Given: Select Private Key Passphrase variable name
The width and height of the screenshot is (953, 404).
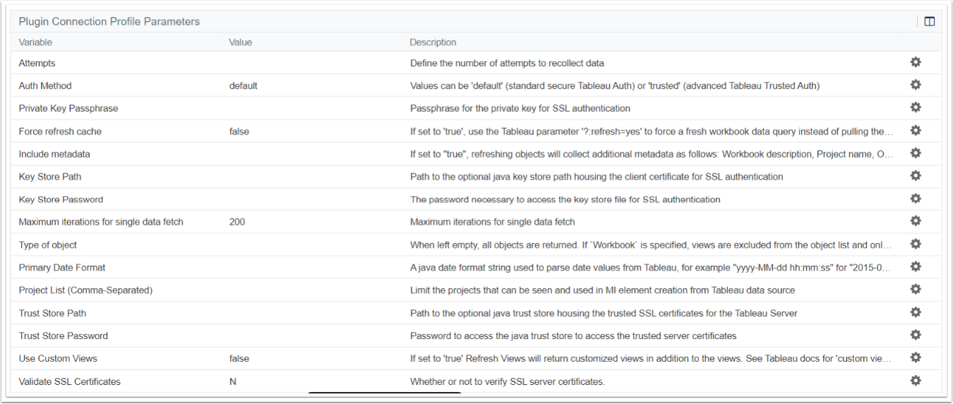Looking at the screenshot, I should [68, 109].
